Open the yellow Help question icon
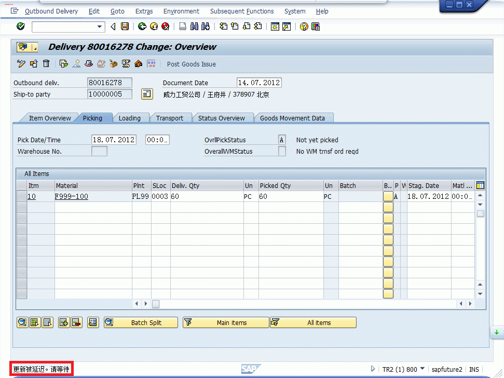The height and width of the screenshot is (378, 504). click(304, 26)
